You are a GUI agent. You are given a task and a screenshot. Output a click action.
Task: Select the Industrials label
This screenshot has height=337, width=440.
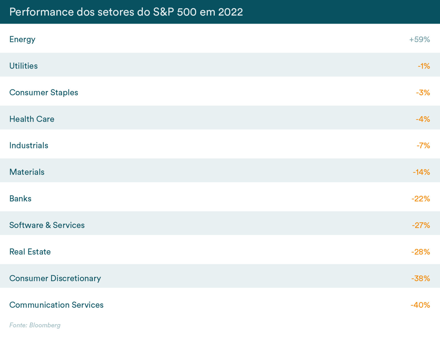29,145
